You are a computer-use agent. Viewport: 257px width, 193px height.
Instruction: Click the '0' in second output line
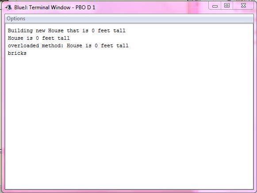click(37, 38)
